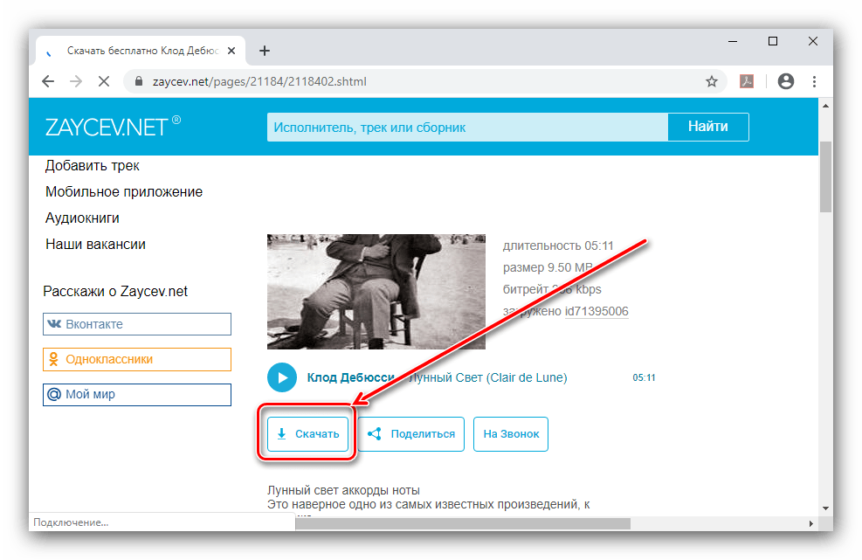The width and height of the screenshot is (862, 560).
Task: Click the Лунный Свет (Clair de Lune) title
Action: (489, 377)
